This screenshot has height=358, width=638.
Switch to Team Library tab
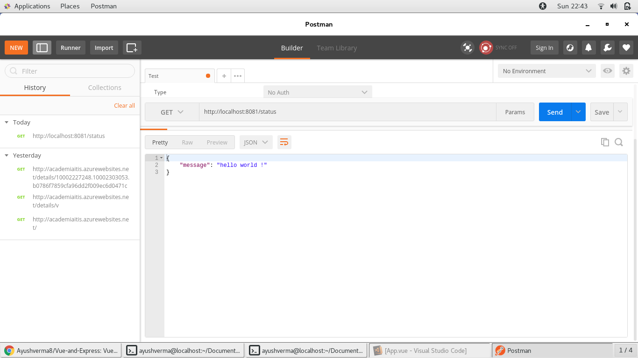(x=337, y=48)
